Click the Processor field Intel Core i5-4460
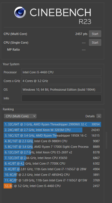This screenshot has height=203, width=112. [61, 72]
